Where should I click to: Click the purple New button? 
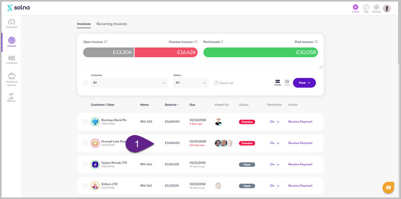[x=305, y=83]
